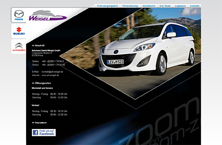Viewport: 222px width, 145px height.
Task: Open the Citroën brand logo
Action: [19, 47]
